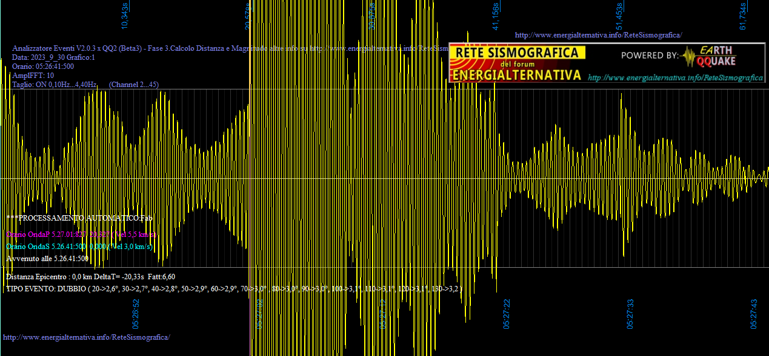769x356 pixels.
Task: Click the 61,734s elapsed-time label
Action: tap(743, 16)
